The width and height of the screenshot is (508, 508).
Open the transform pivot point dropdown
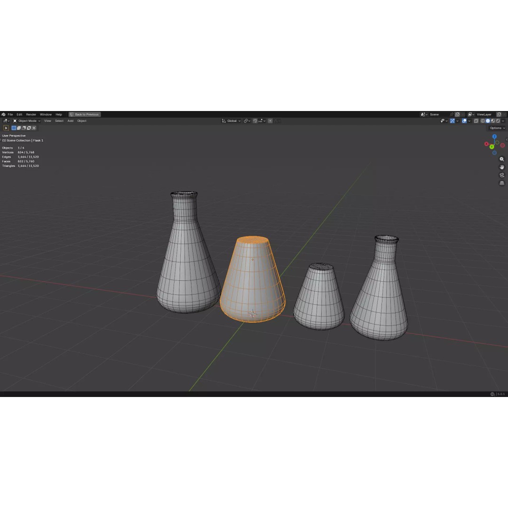point(247,121)
